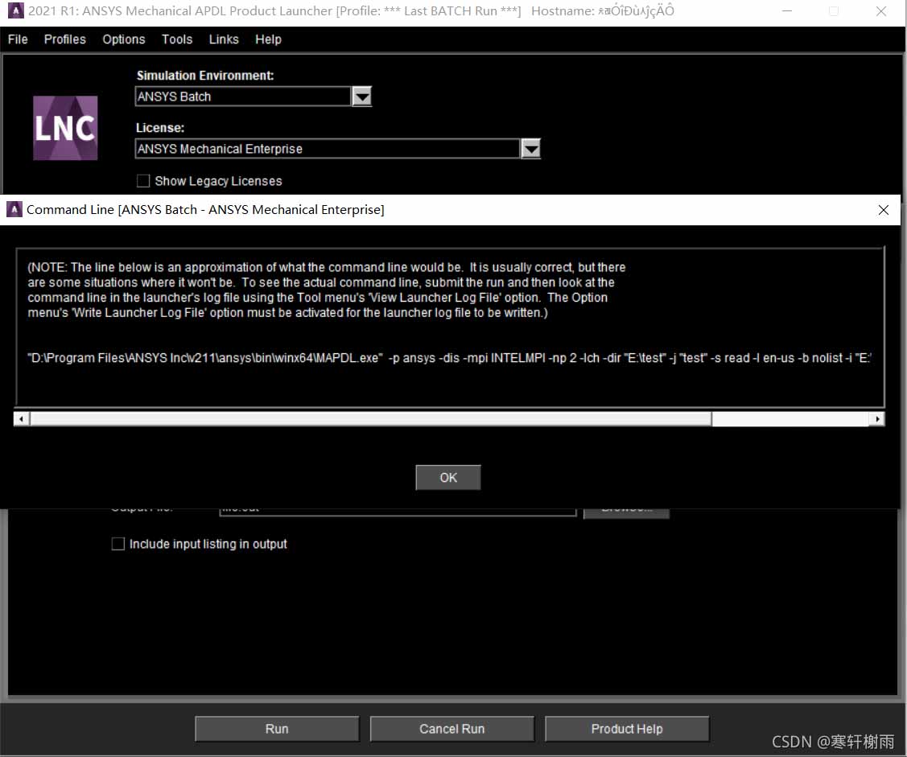
Task: Enable Show Legacy Licenses checkbox
Action: pyautogui.click(x=143, y=181)
